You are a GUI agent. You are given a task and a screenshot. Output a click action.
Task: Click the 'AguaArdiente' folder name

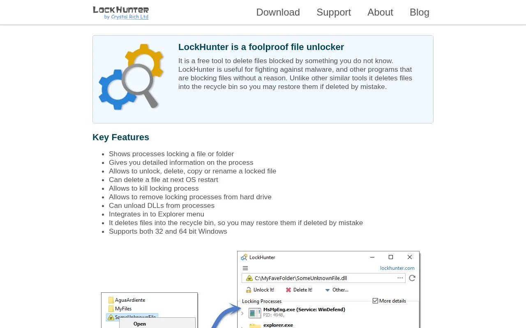tap(130, 300)
